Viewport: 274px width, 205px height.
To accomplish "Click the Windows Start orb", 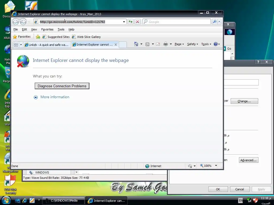I will pyautogui.click(x=6, y=200).
